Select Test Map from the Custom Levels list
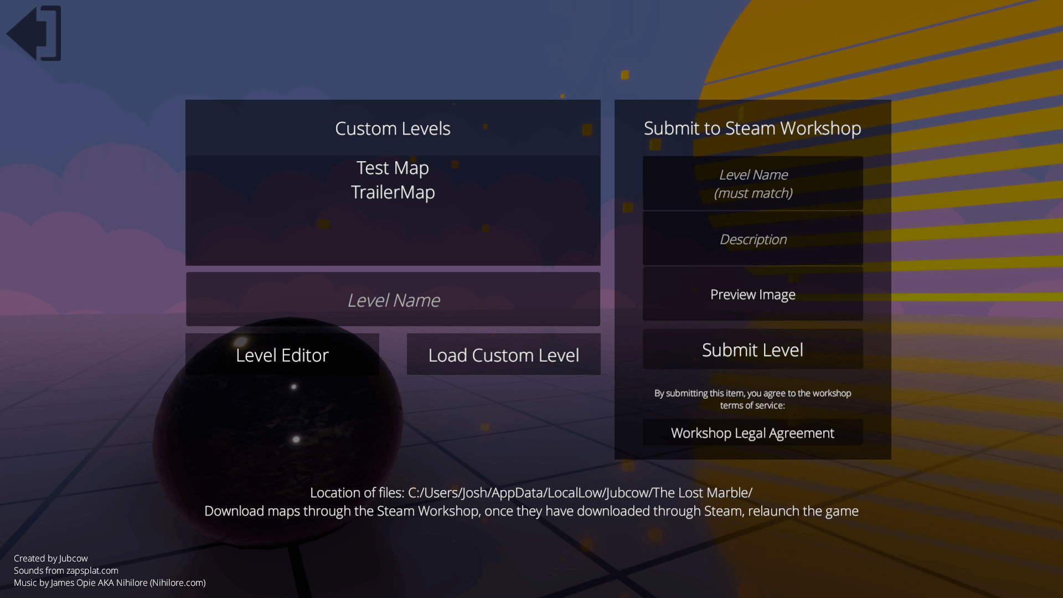This screenshot has height=598, width=1063. [x=393, y=168]
